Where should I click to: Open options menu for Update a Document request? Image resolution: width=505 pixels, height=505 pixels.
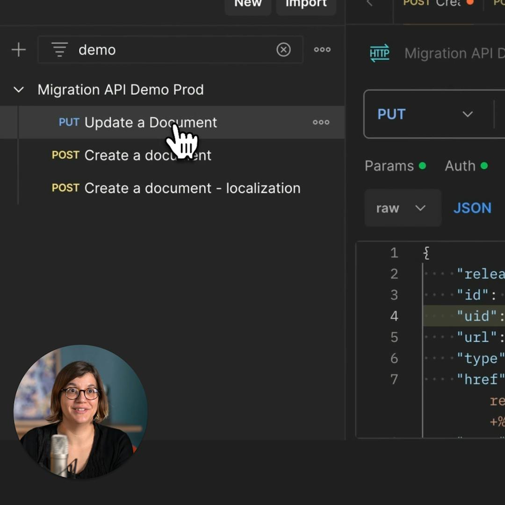coord(321,123)
